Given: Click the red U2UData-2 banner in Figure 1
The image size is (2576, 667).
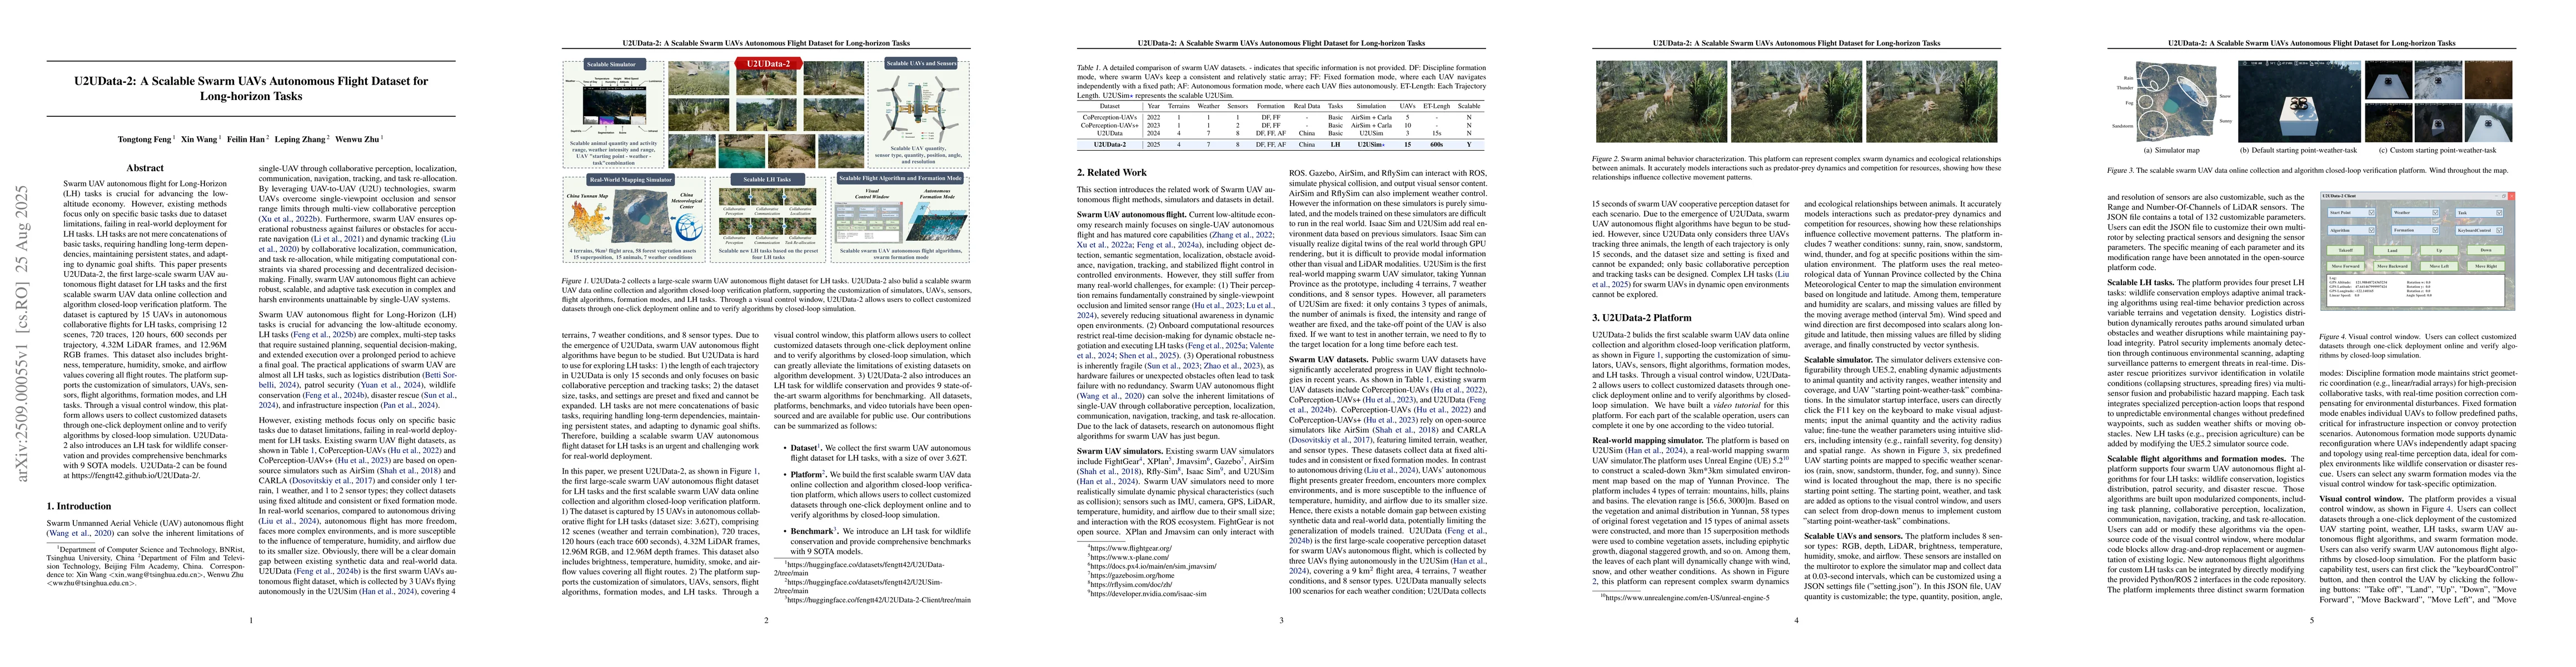Looking at the screenshot, I should point(768,63).
